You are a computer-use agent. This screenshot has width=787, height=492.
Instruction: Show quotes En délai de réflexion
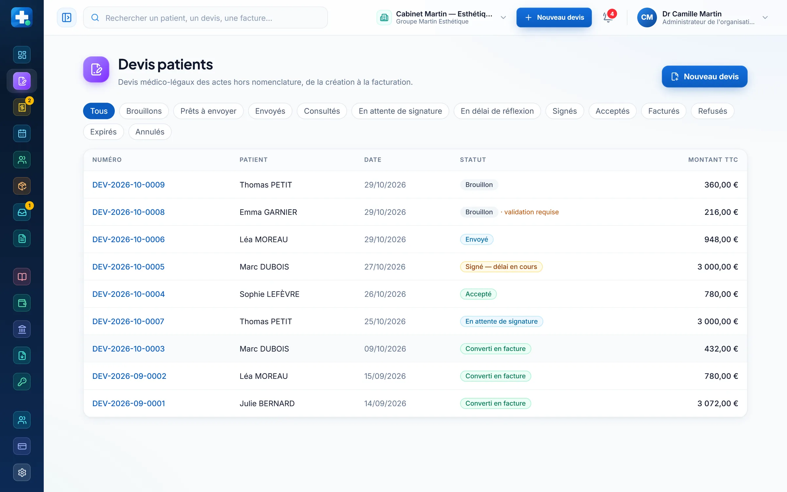(x=497, y=111)
